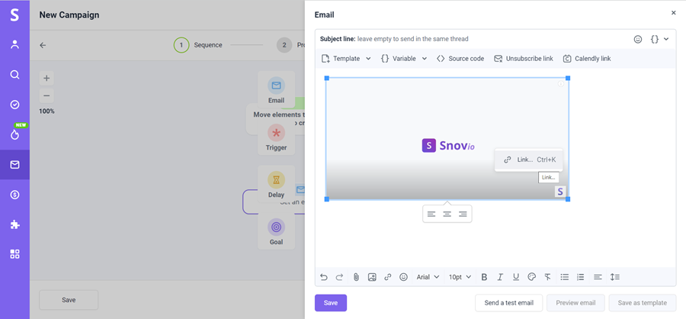Zoom out the campaign canvas
The height and width of the screenshot is (319, 686).
pos(46,95)
